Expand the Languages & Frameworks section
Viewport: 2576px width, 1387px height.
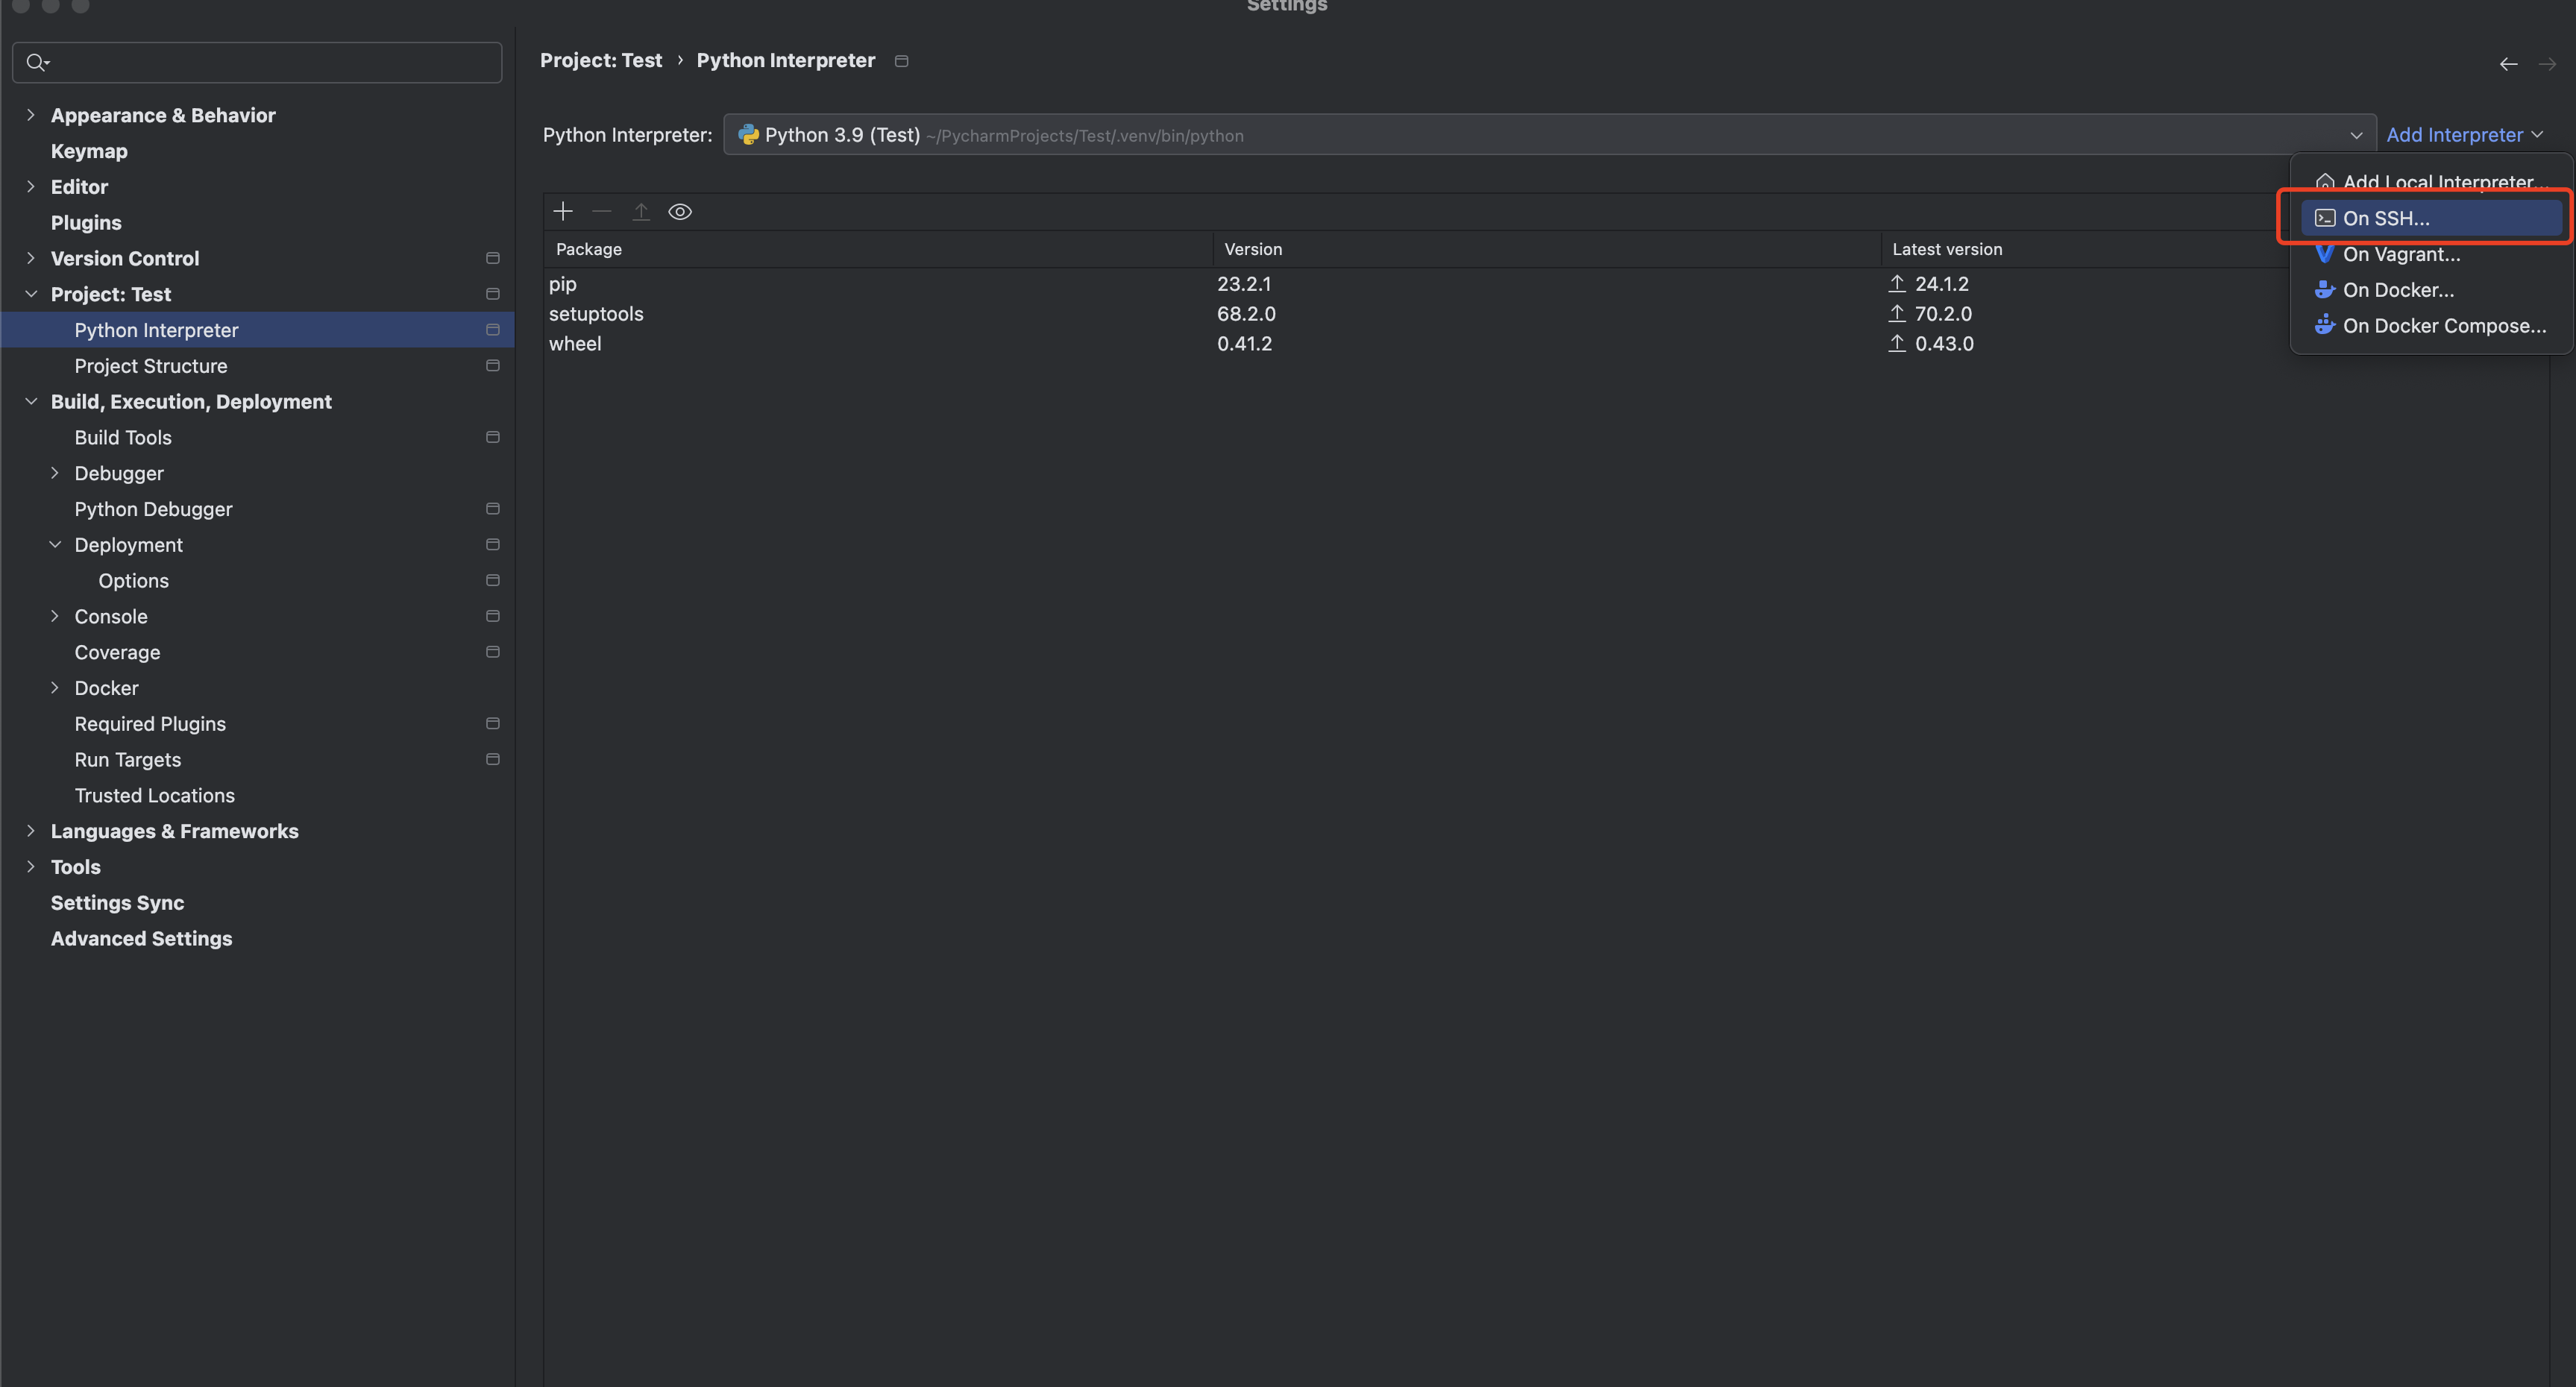click(31, 831)
